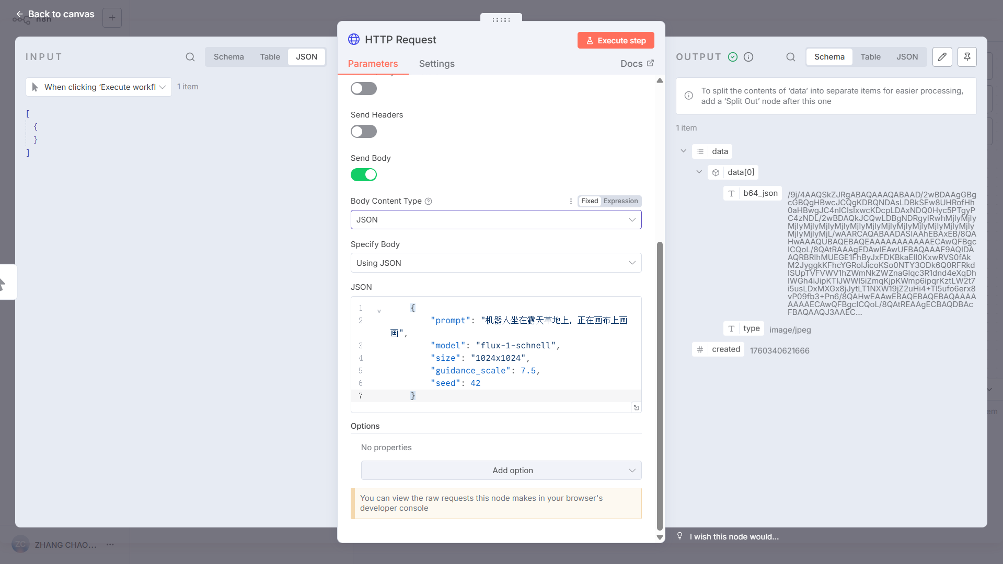Click the pencil edit output icon
The image size is (1003, 564).
click(942, 57)
